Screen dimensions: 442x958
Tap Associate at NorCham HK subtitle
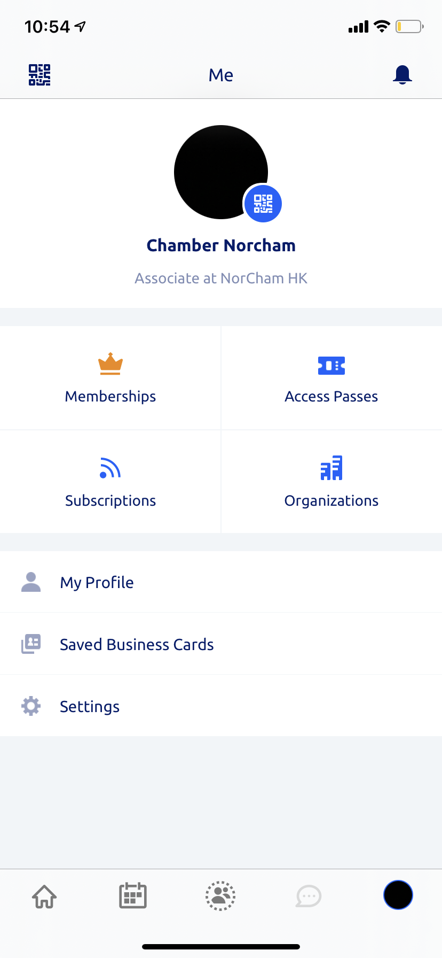[x=221, y=279]
